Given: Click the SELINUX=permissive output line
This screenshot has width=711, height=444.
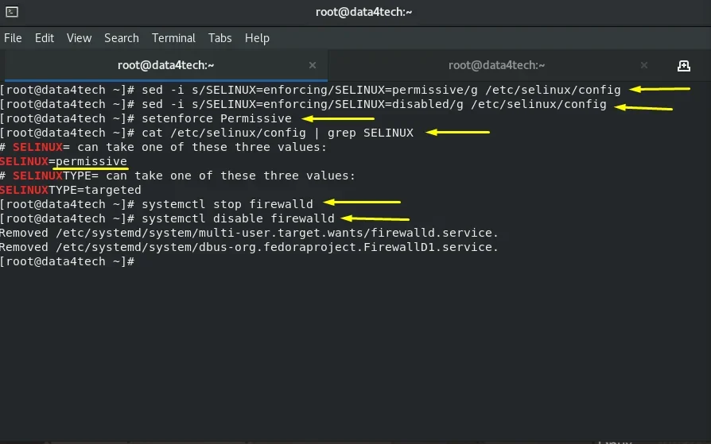Looking at the screenshot, I should point(64,161).
